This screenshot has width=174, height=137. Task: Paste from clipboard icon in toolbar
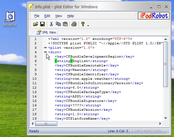(65, 24)
